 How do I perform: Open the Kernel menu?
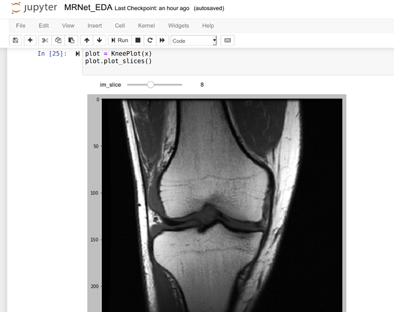point(146,26)
